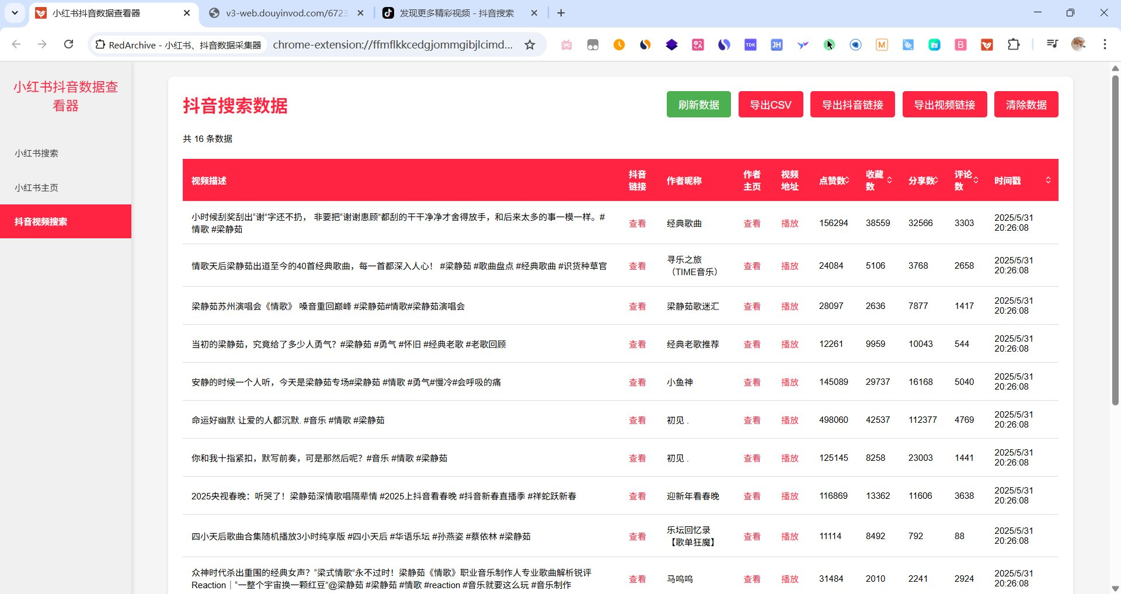Open a new browser tab
This screenshot has width=1121, height=594.
pyautogui.click(x=561, y=13)
